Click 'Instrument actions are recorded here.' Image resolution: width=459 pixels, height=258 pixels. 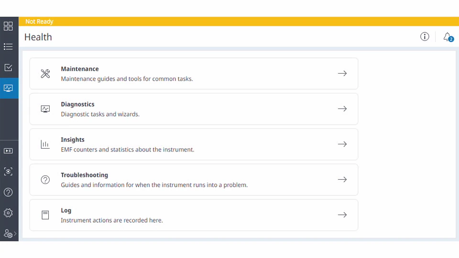coord(112,220)
